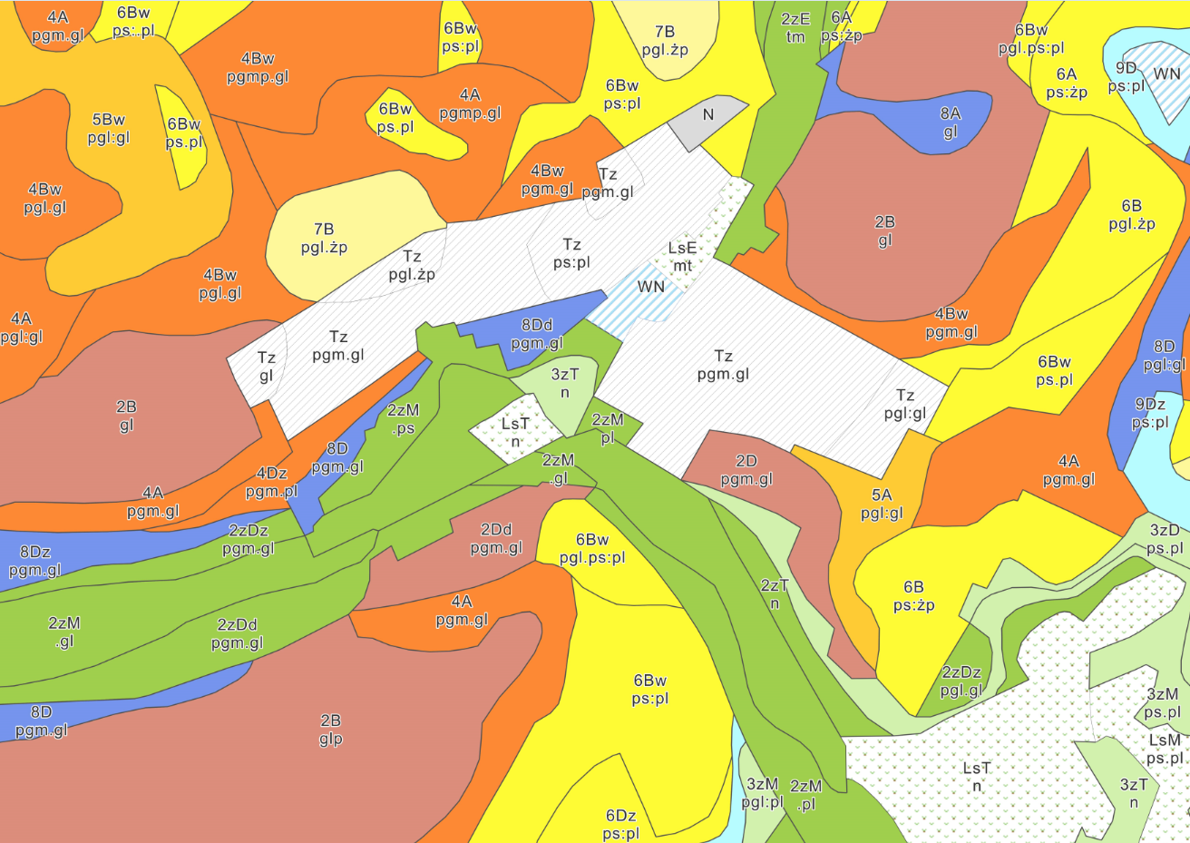Select the 2D pgm.gl brown polygon

746,470
